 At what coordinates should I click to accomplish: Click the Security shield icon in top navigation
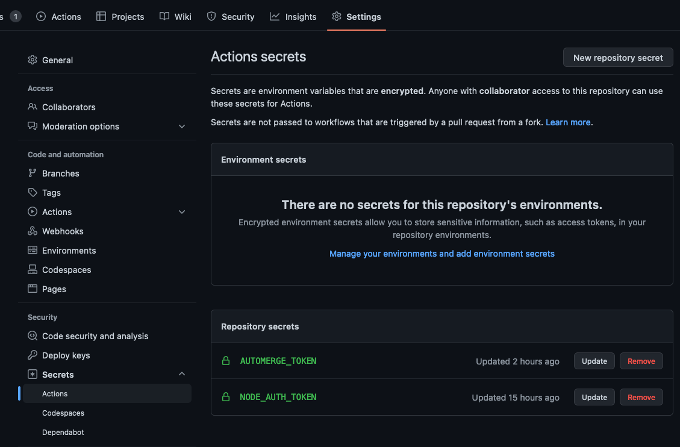[211, 16]
